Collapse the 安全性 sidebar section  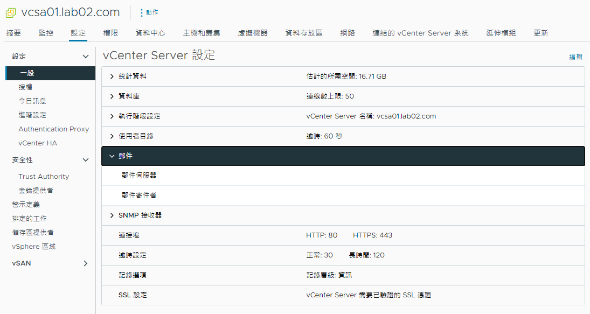click(86, 160)
